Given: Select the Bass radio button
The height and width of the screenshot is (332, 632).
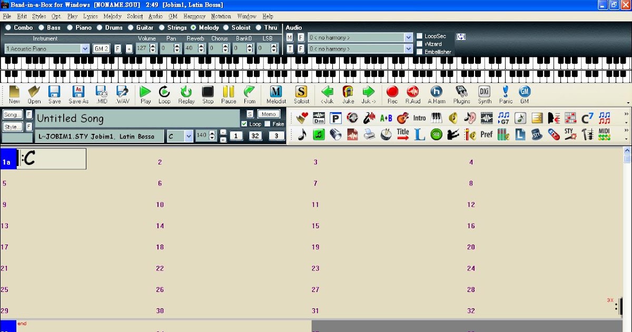Looking at the screenshot, I should (x=42, y=27).
